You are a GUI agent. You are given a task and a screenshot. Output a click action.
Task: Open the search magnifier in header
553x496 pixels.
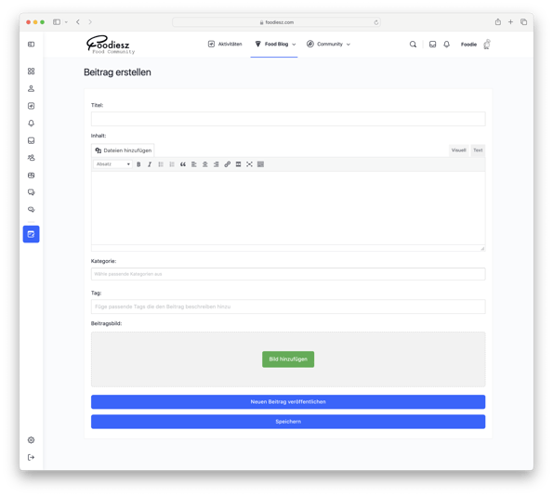pos(413,45)
